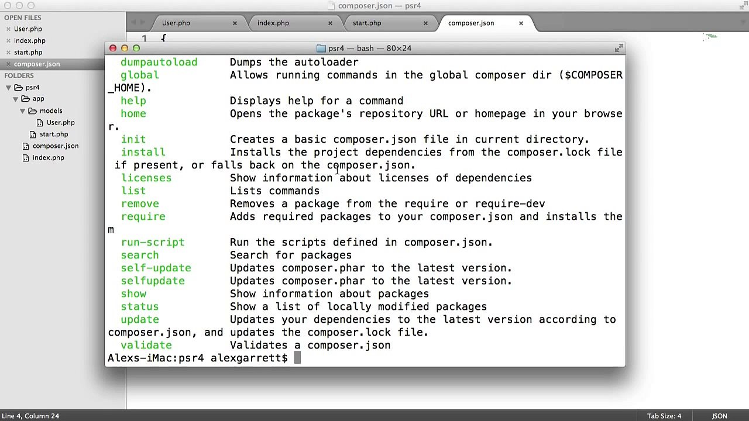Open the Tab Size: 4 menu
The width and height of the screenshot is (749, 421).
(664, 416)
